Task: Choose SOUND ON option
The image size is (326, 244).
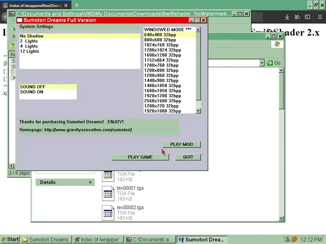Action: click(48, 92)
